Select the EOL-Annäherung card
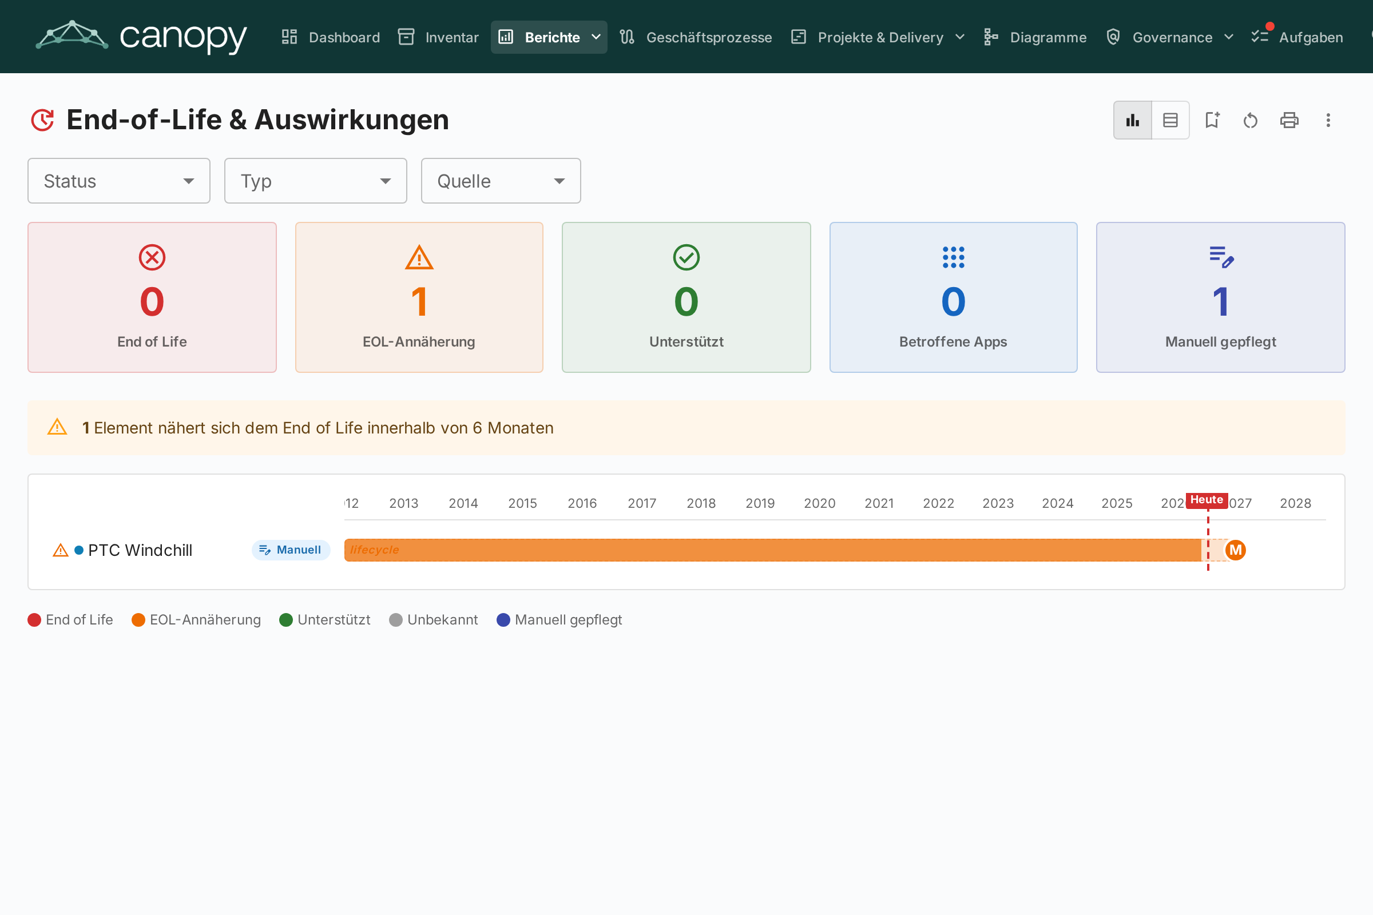The width and height of the screenshot is (1373, 915). (419, 297)
